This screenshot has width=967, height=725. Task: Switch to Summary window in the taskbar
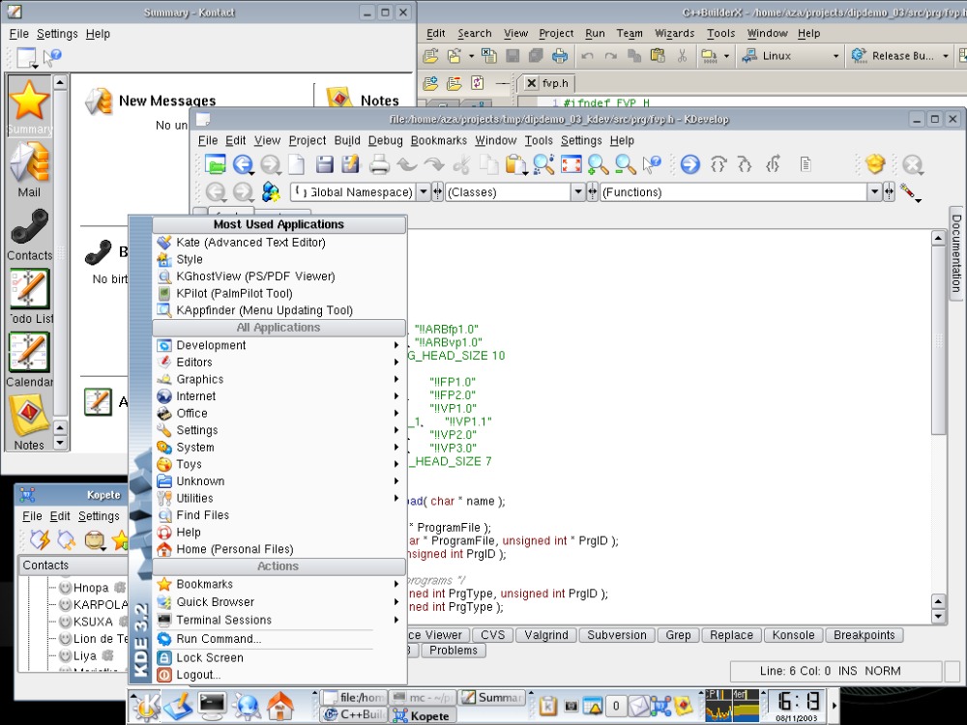coord(491,698)
